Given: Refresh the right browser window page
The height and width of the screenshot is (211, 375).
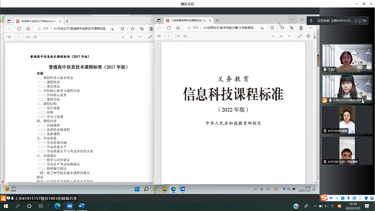Looking at the screenshot, I should (169, 28).
